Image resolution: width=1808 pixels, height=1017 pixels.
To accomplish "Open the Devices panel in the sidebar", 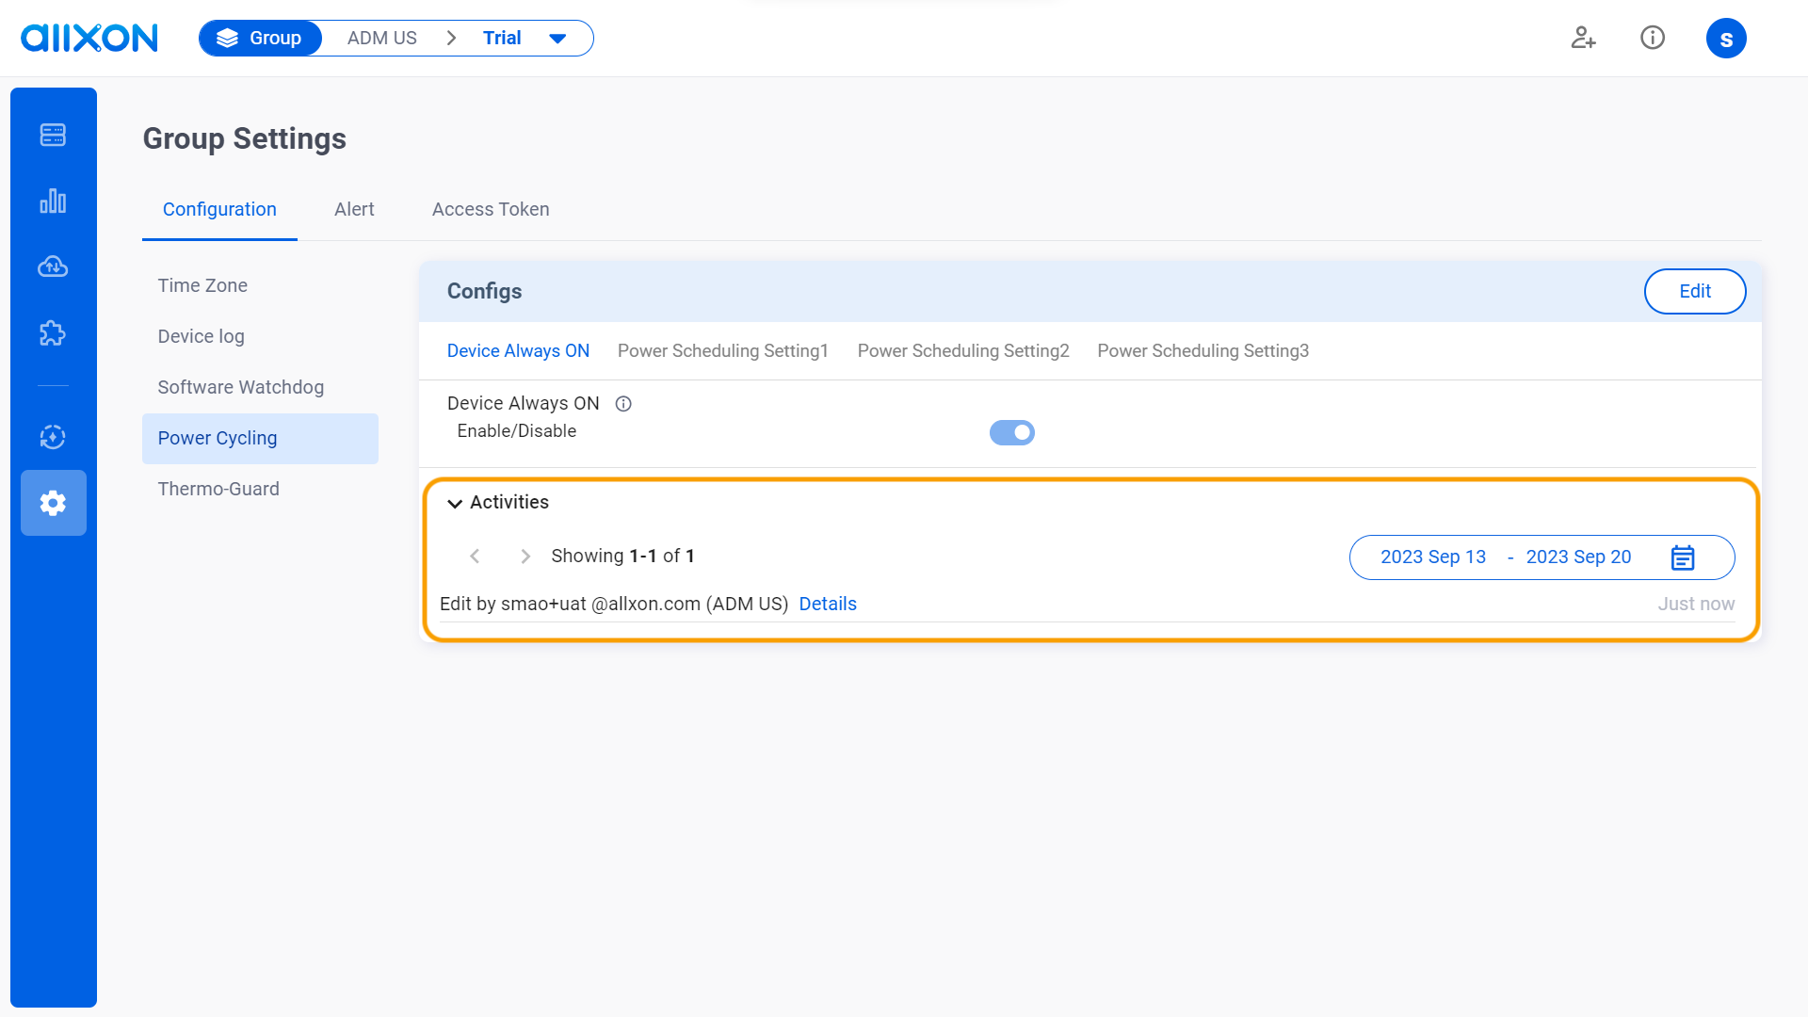I will 54,135.
